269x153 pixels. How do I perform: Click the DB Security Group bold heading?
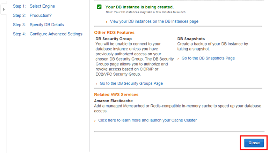point(114,39)
